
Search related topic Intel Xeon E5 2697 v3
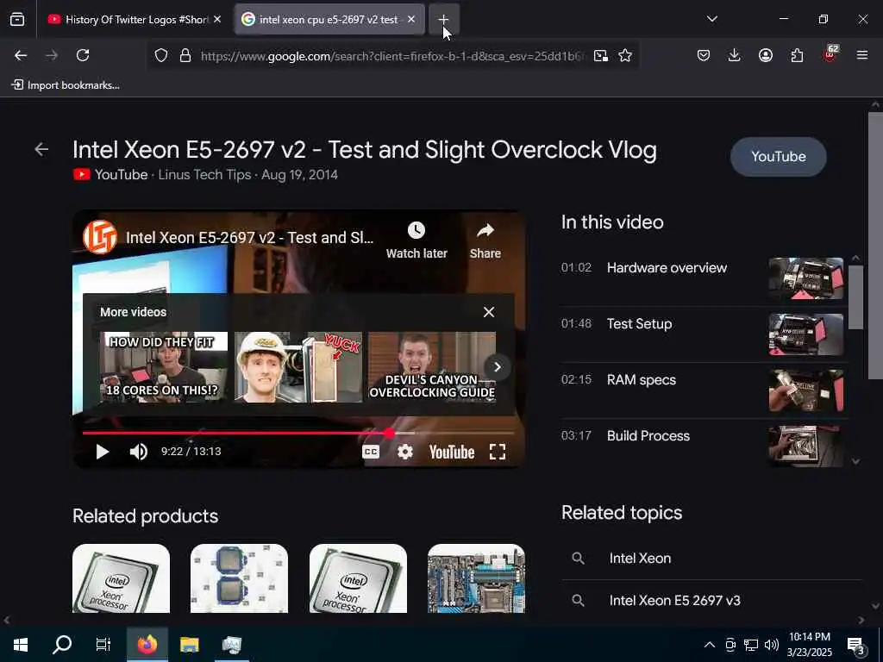click(x=711, y=600)
